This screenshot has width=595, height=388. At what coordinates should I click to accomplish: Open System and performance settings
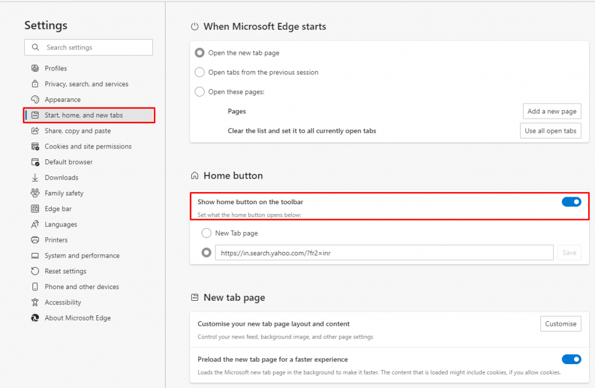point(82,255)
